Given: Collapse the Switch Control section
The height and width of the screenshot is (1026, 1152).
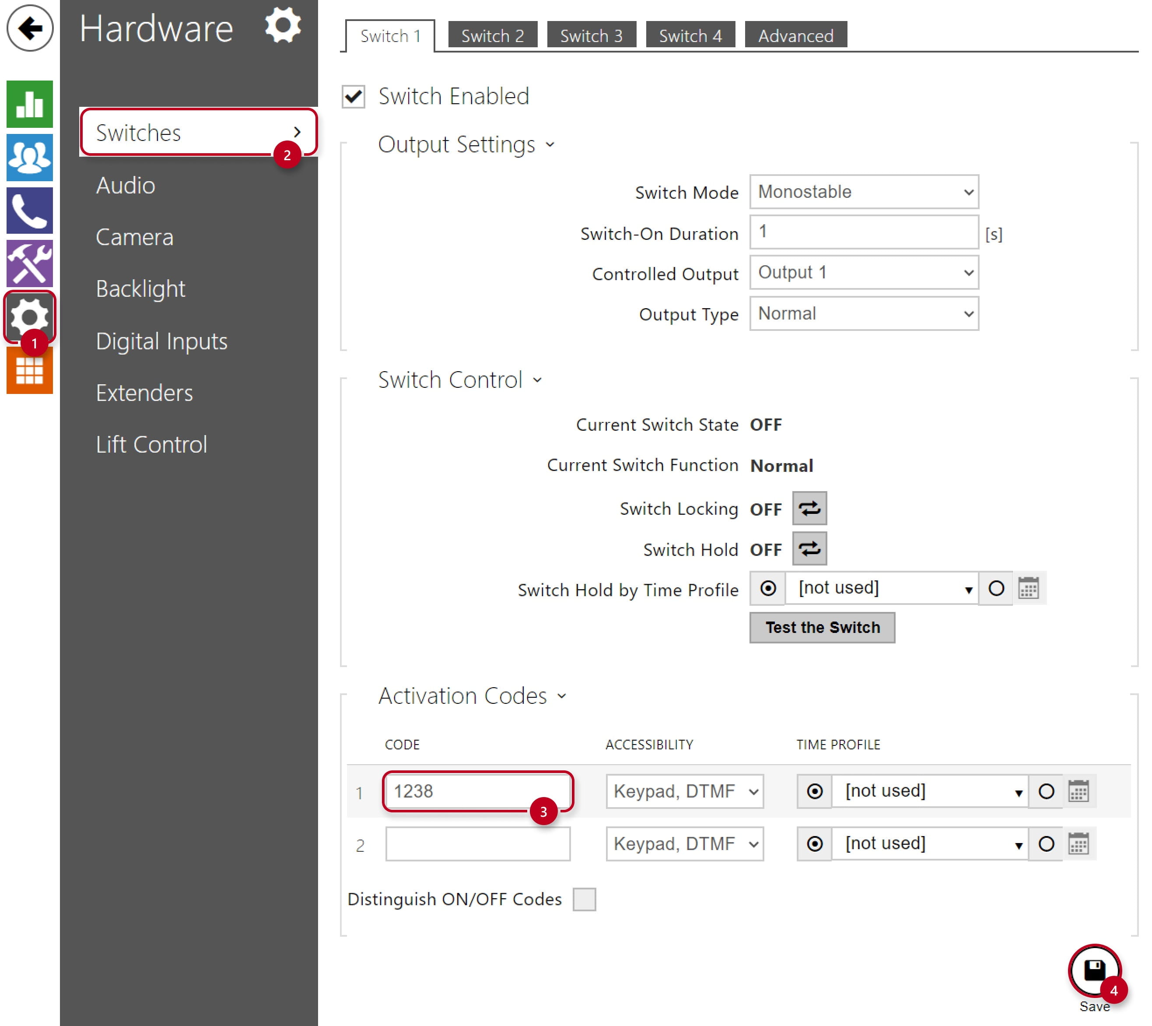Looking at the screenshot, I should click(460, 380).
